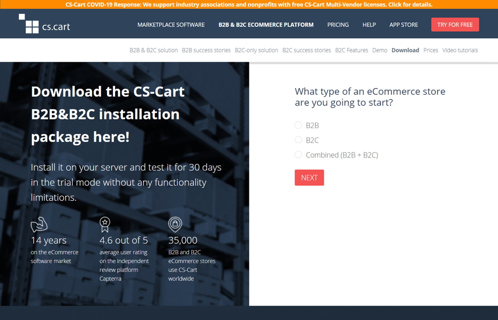This screenshot has height=320, width=498.
Task: Click the '35,000' stores statistic text
Action: click(x=183, y=240)
